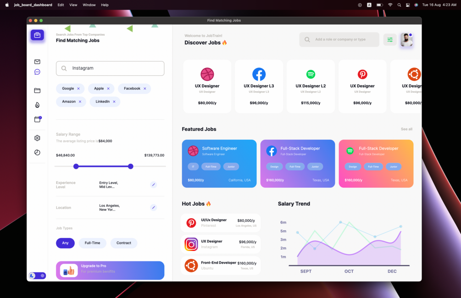This screenshot has width=461, height=298.
Task: Click the DEC label on Salary Trend chart
Action: click(392, 271)
